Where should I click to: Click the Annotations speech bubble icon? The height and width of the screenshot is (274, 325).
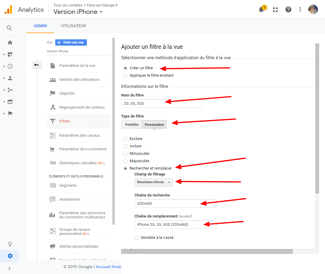52,199
